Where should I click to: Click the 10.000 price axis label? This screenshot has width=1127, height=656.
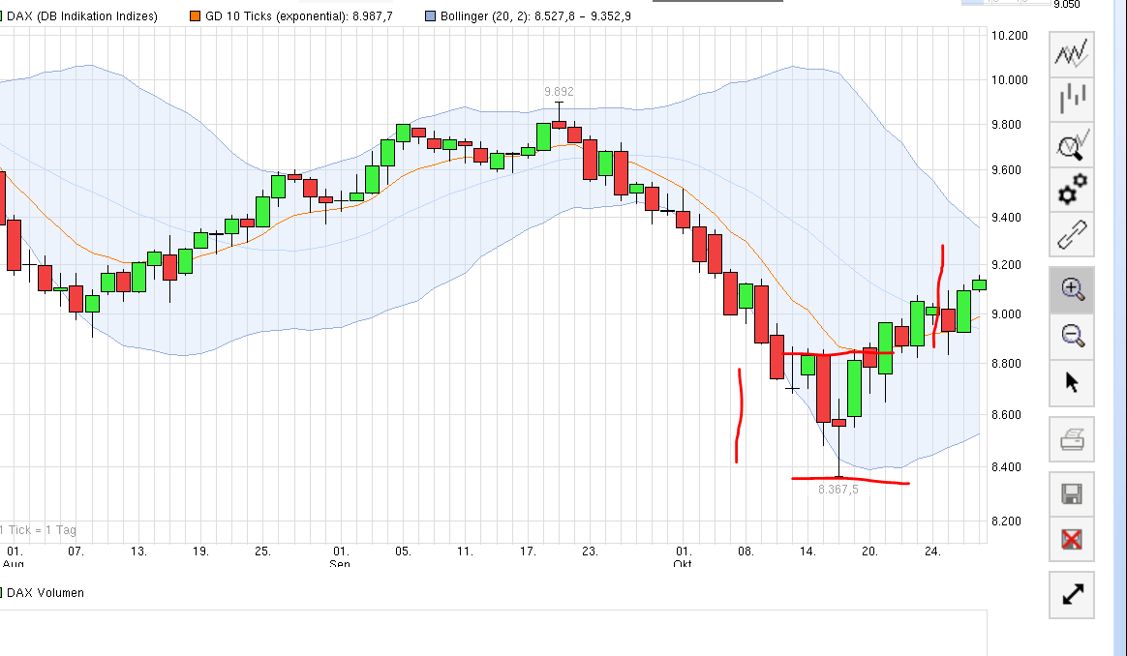1009,79
